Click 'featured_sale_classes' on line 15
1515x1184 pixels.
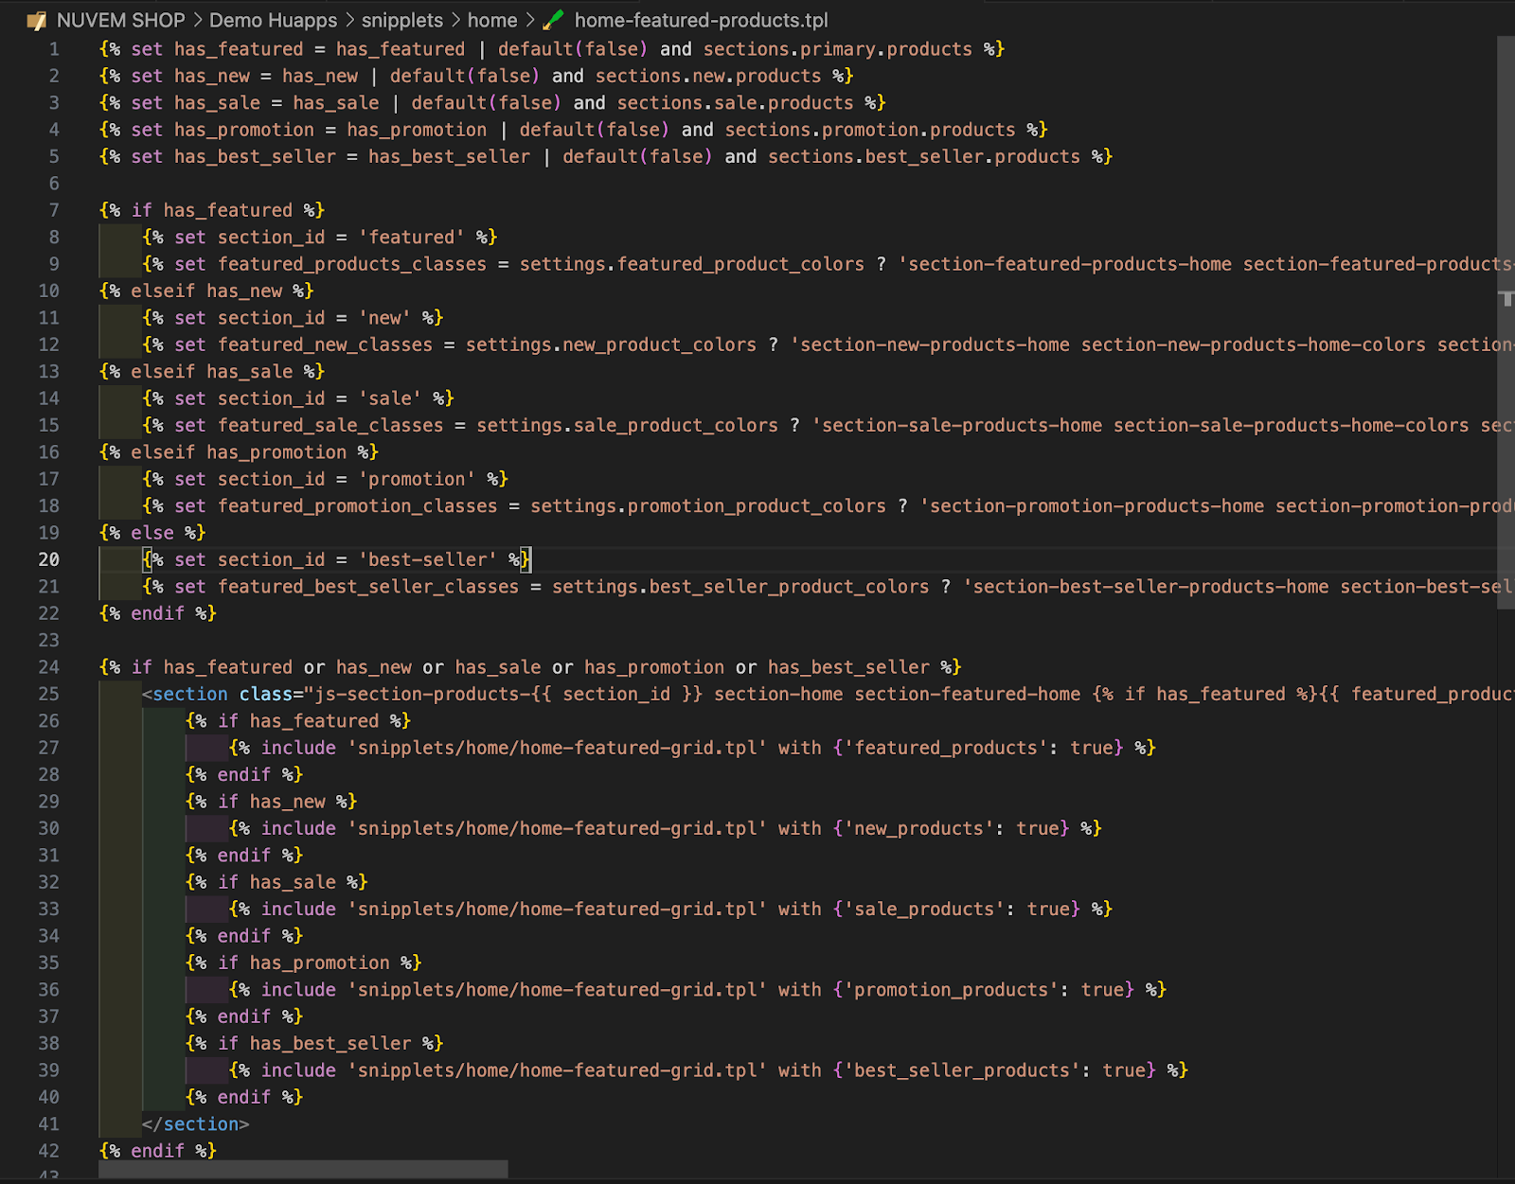330,425
